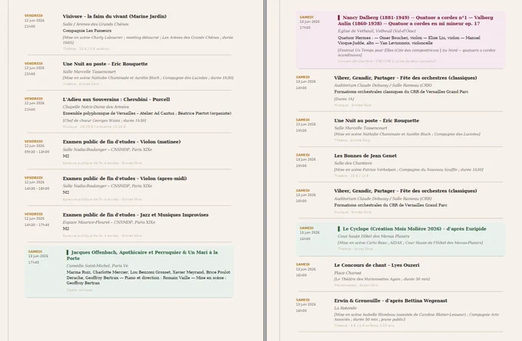The width and height of the screenshot is (522, 341).
Task: Open the 16h00 "Vibrer, Grandir, Partager" event
Action: [405, 191]
